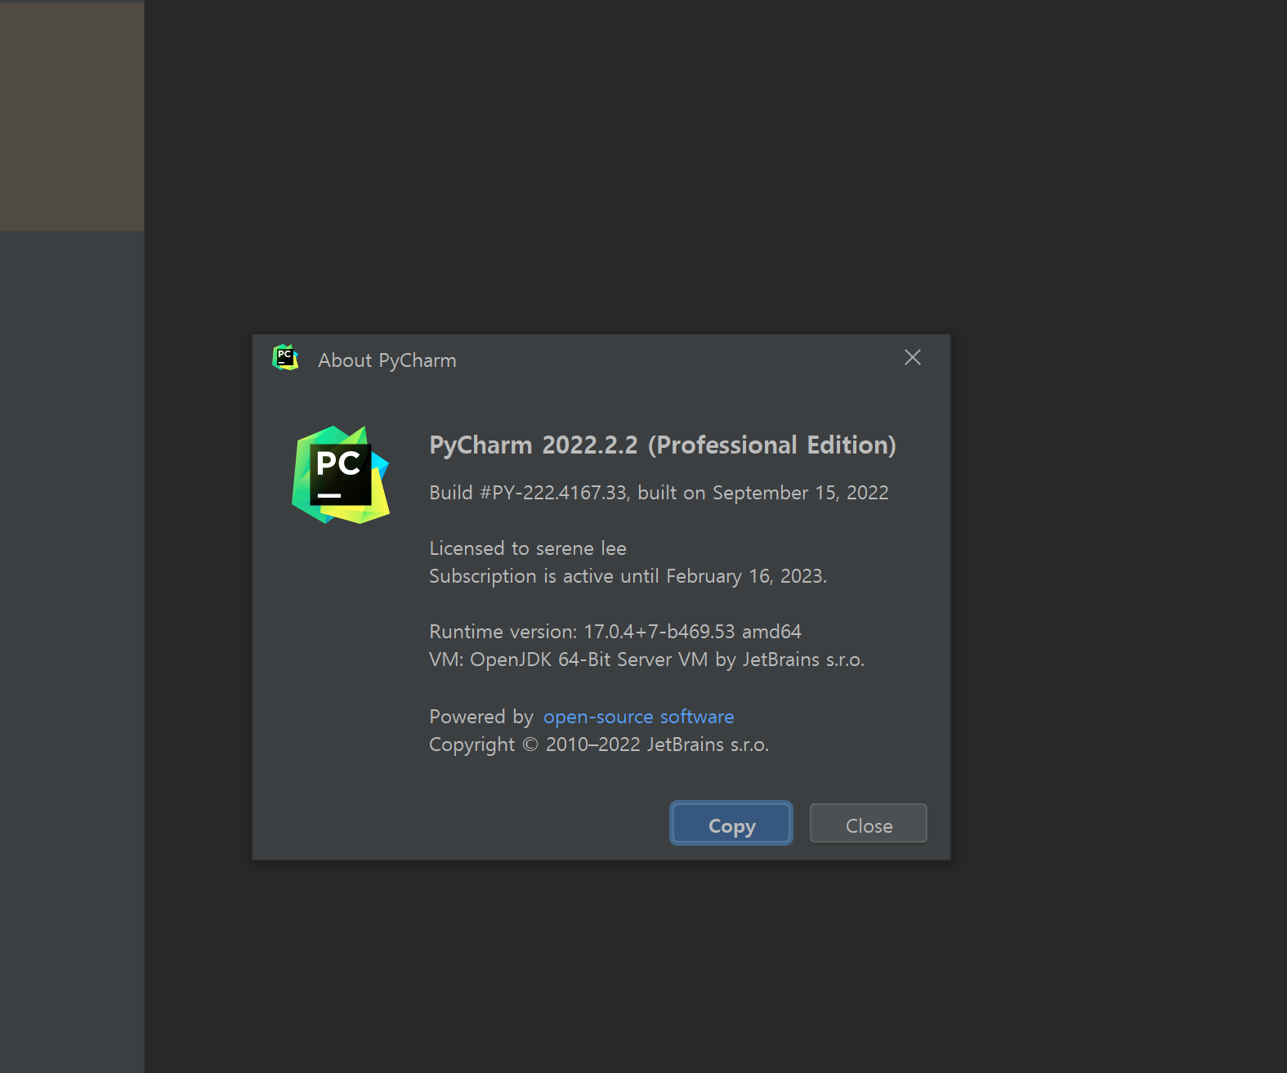Click the subscription active until February 16 text
1287x1073 pixels.
[x=628, y=576]
